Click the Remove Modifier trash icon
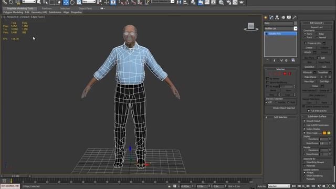This screenshot has width=336, height=189. pos(286,61)
